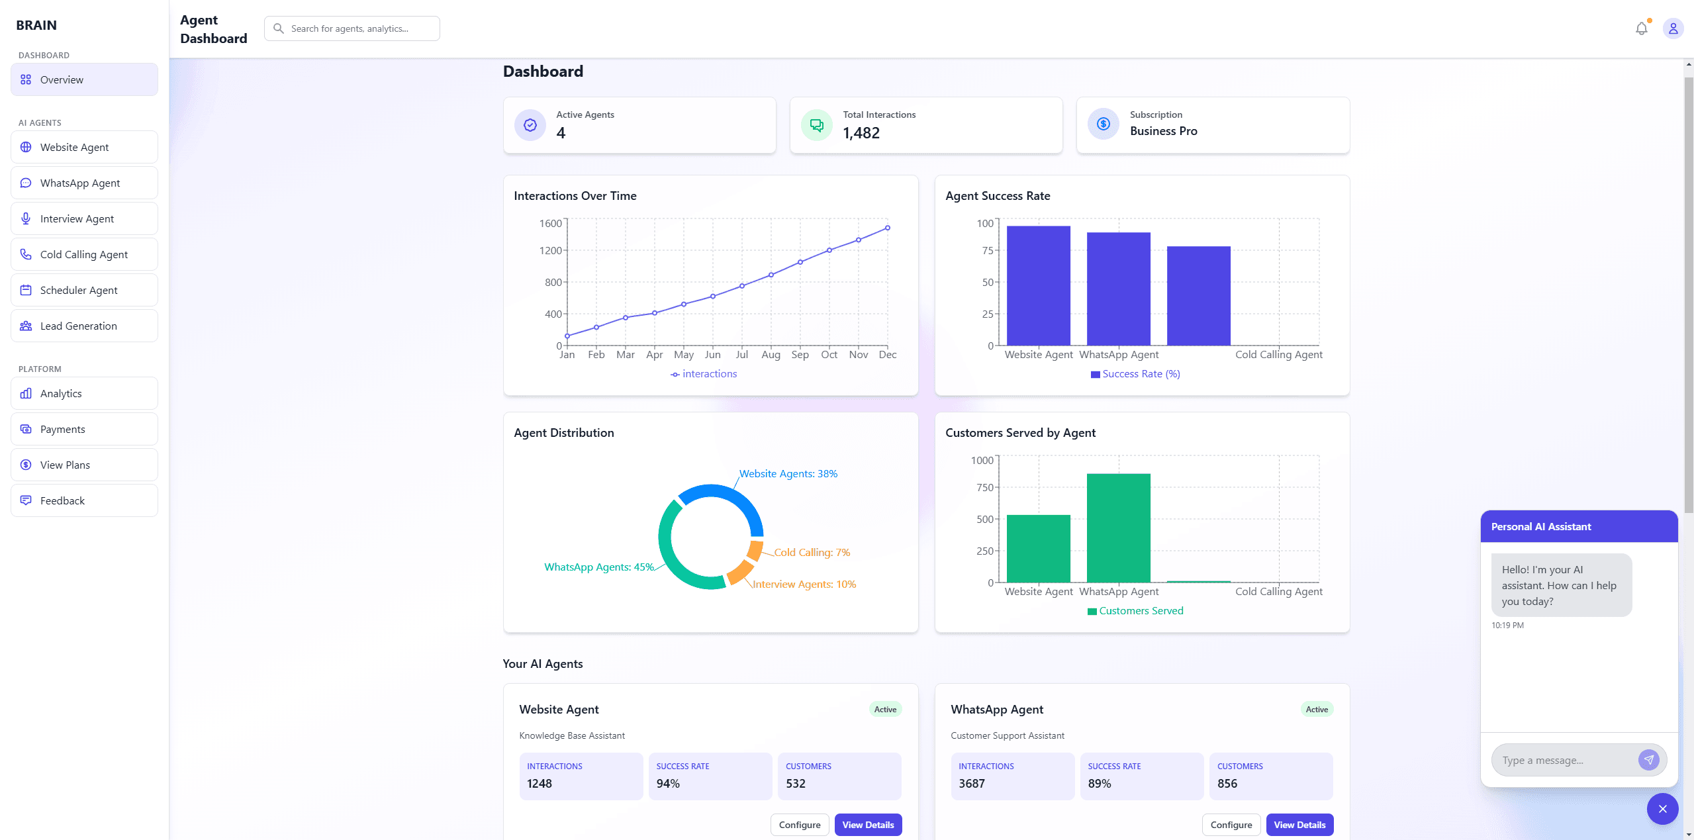Viewport: 1694px width, 840px height.
Task: Click the 'Business Pro' subscription value
Action: point(1163,131)
